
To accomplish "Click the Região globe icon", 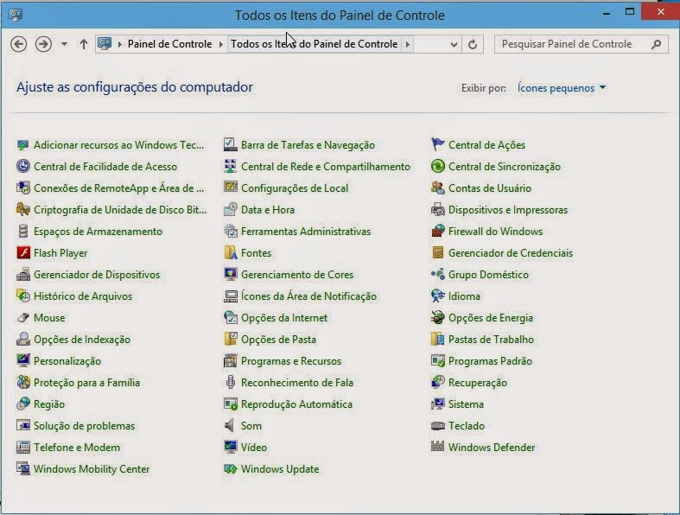I will coord(23,404).
